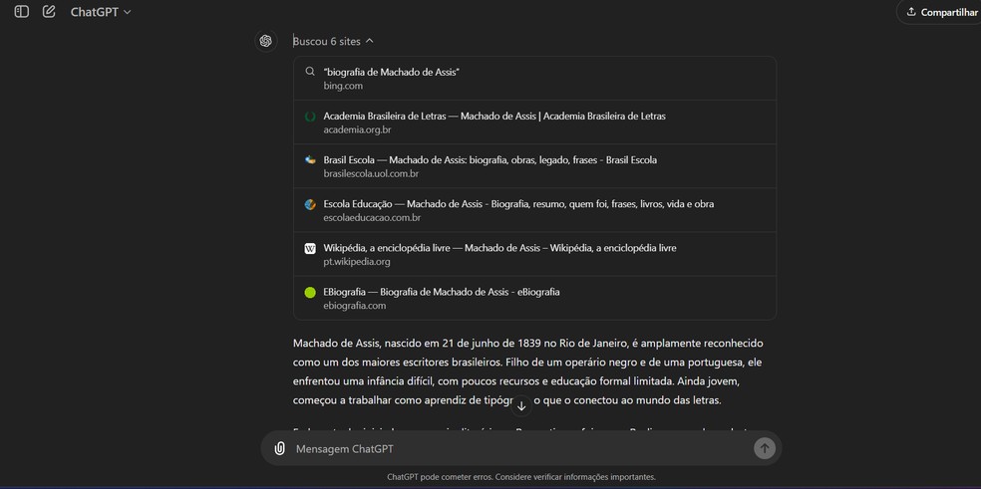This screenshot has width=981, height=489.
Task: Open the ChatGPT model dropdown
Action: (101, 12)
